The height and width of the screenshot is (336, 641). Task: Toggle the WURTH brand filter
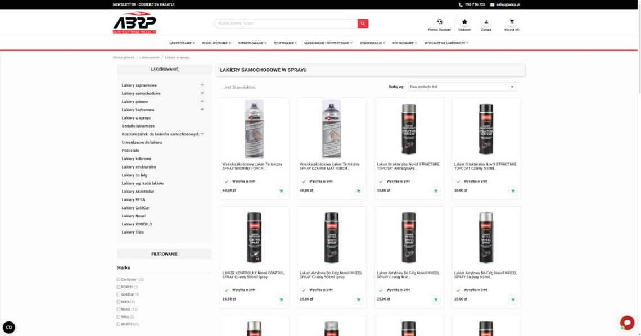119,324
